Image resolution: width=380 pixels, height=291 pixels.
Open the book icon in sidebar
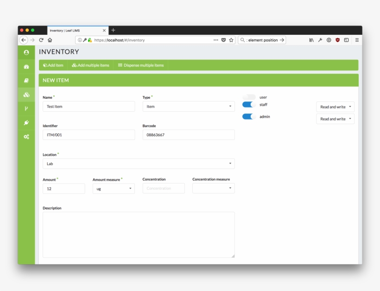[x=26, y=81]
